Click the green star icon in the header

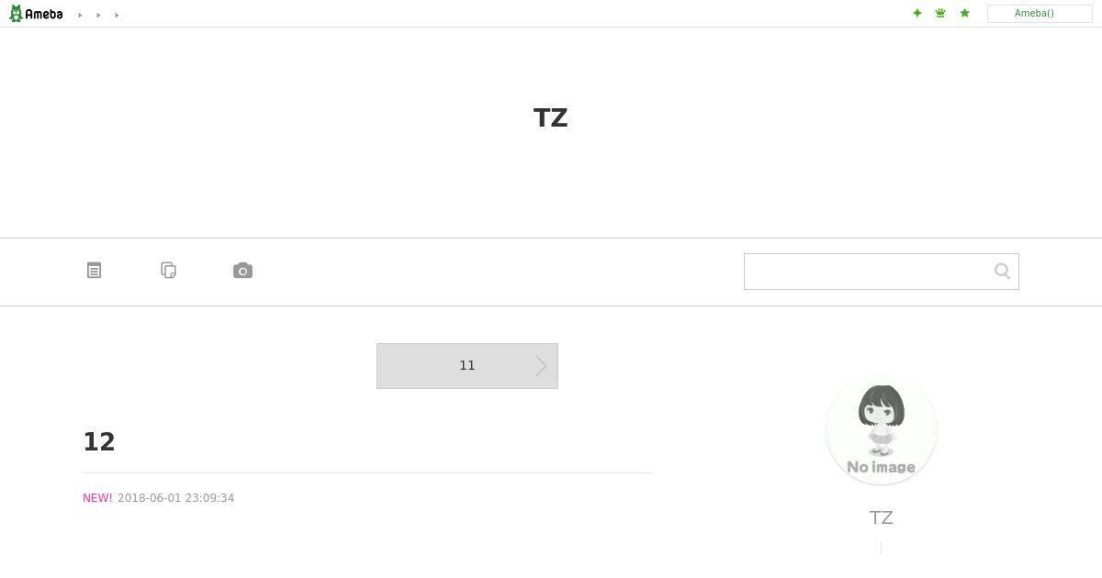(964, 13)
